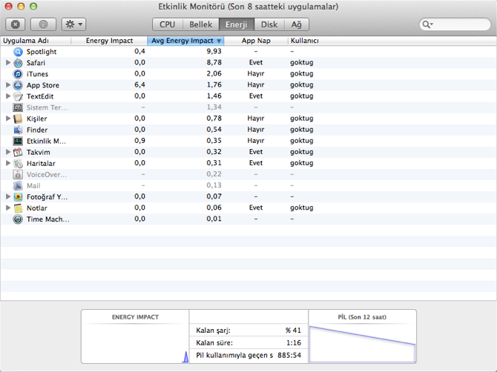Sort by App Nap column header
497x372 pixels.
[255, 40]
